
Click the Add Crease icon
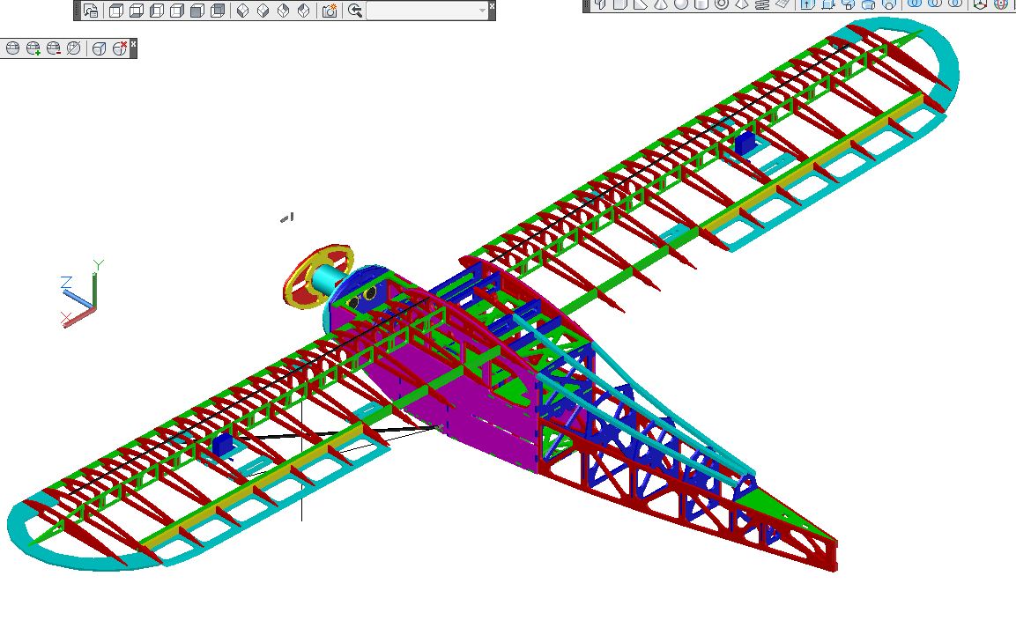pyautogui.click(x=100, y=48)
